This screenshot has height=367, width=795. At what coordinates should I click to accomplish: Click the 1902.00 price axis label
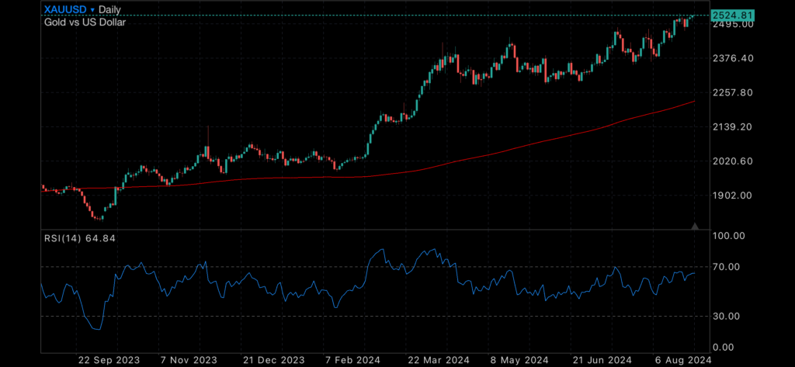click(733, 196)
